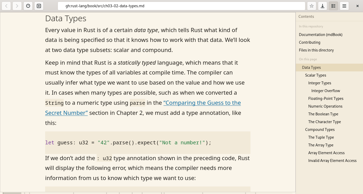Toggle the Contents sidebar list button
The image size is (363, 194).
333,6
